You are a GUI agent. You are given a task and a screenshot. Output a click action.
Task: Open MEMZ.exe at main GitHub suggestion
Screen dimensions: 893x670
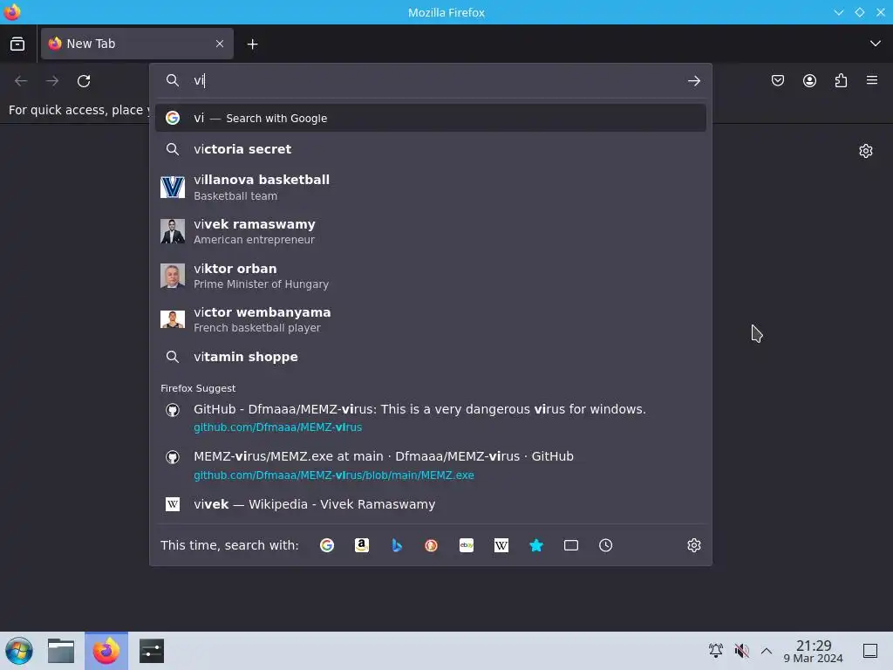click(x=431, y=465)
